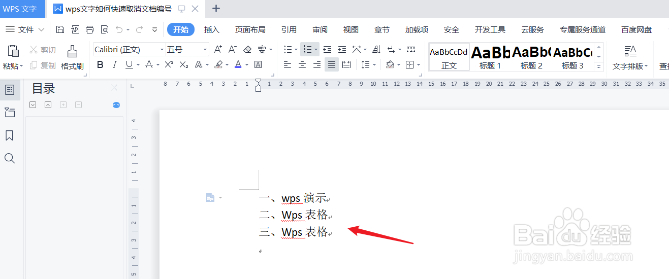Switch to the 开发工具 tab
Viewport: 669px width, 279px height.
[x=490, y=29]
